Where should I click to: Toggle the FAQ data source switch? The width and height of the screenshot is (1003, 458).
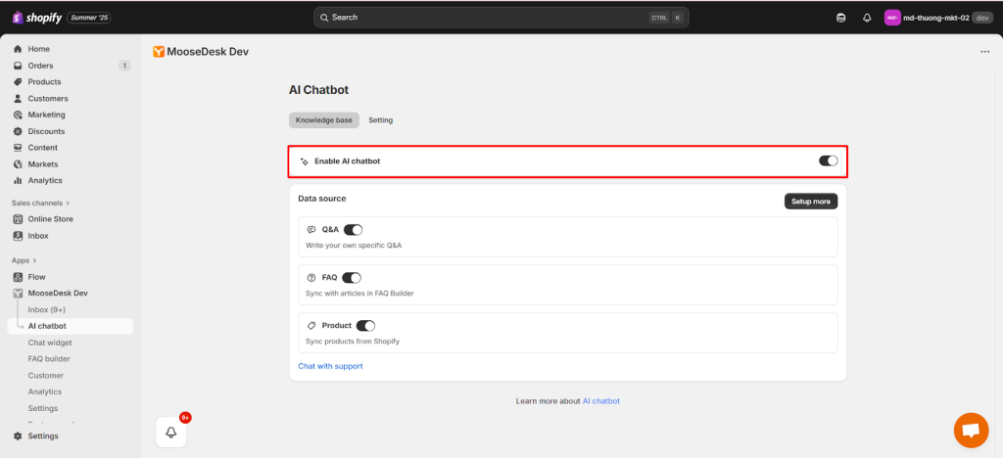point(352,277)
